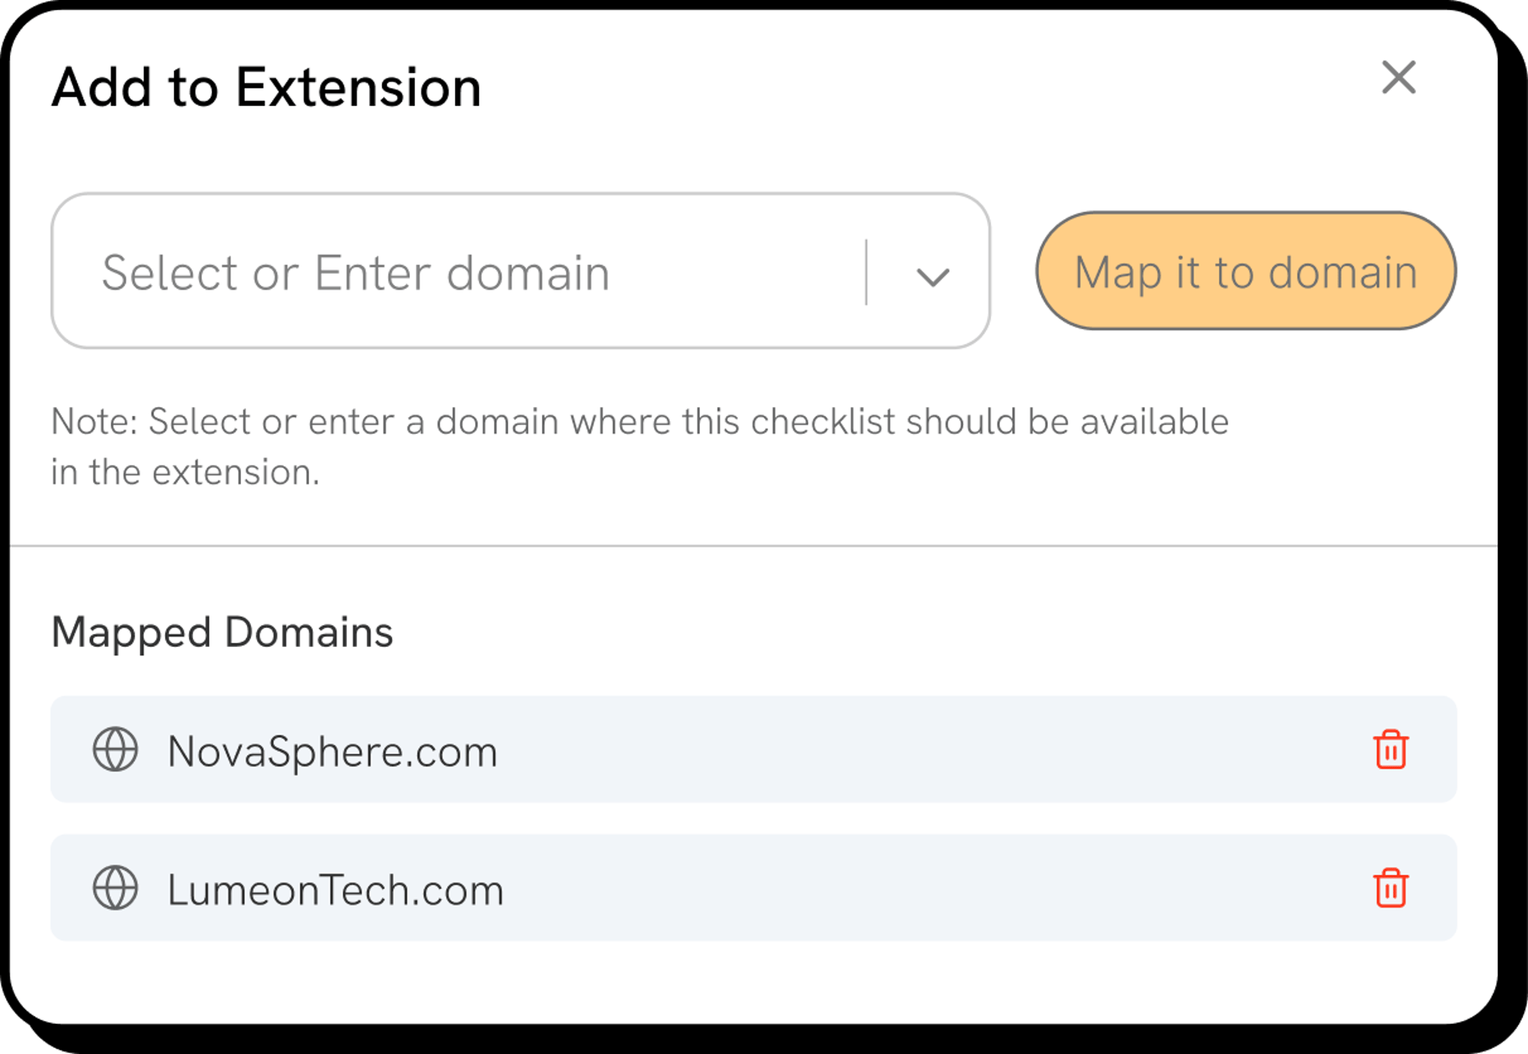This screenshot has height=1054, width=1528.
Task: Delete the NovaSphere.com mapped domain
Action: click(1390, 750)
